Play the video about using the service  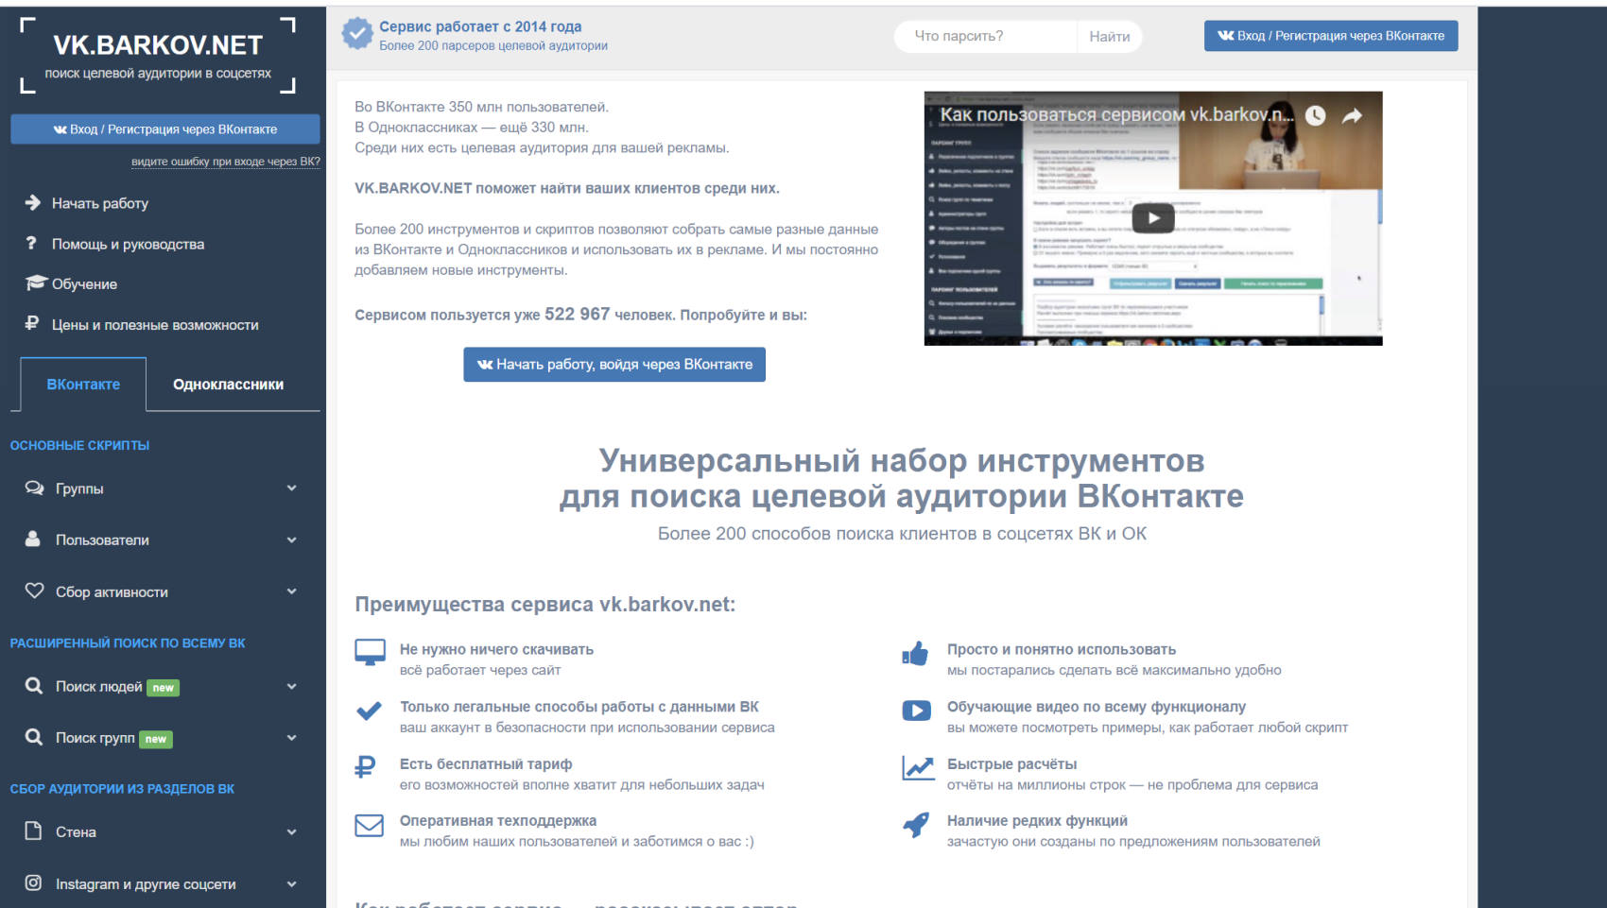click(1152, 218)
